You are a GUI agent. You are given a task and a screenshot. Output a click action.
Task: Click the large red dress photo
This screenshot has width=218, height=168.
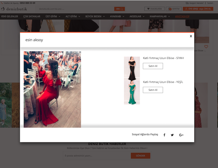pyautogui.click(x=52, y=89)
